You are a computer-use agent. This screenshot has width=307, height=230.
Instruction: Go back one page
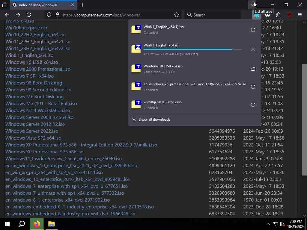coord(7,15)
